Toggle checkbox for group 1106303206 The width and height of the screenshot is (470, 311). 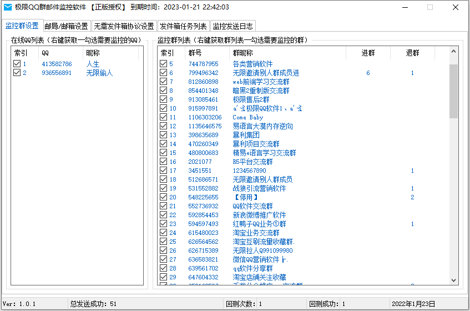tap(163, 117)
